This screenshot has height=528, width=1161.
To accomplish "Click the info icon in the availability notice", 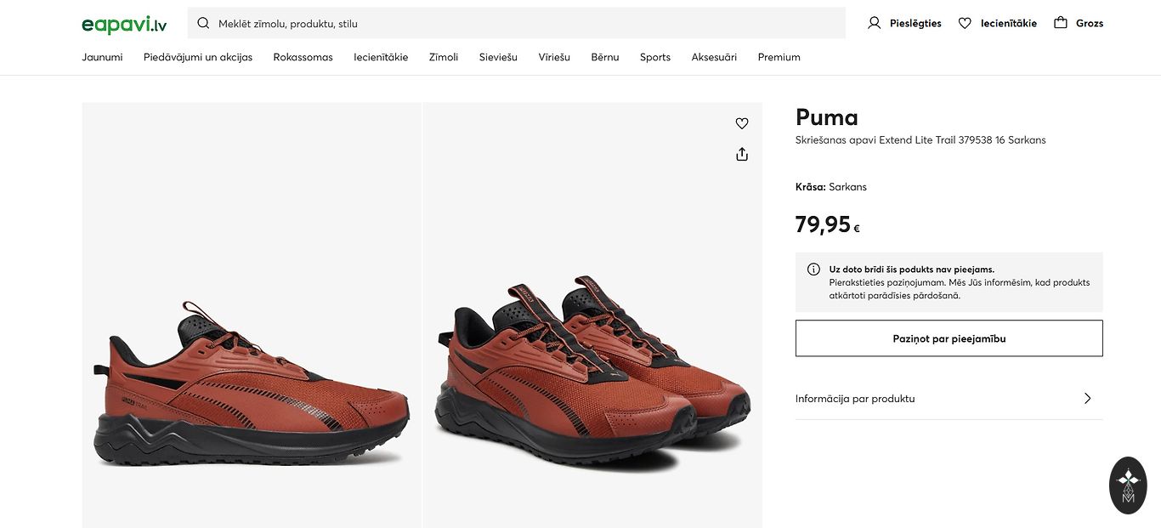I will tap(813, 270).
